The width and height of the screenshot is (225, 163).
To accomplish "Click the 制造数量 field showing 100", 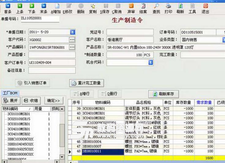I will tap(125, 55).
